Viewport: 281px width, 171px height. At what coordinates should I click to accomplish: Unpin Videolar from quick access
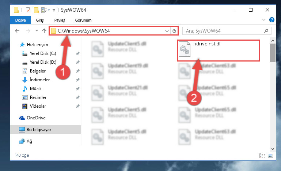pos(77,106)
